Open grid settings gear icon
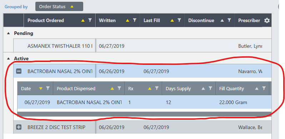 [267, 21]
